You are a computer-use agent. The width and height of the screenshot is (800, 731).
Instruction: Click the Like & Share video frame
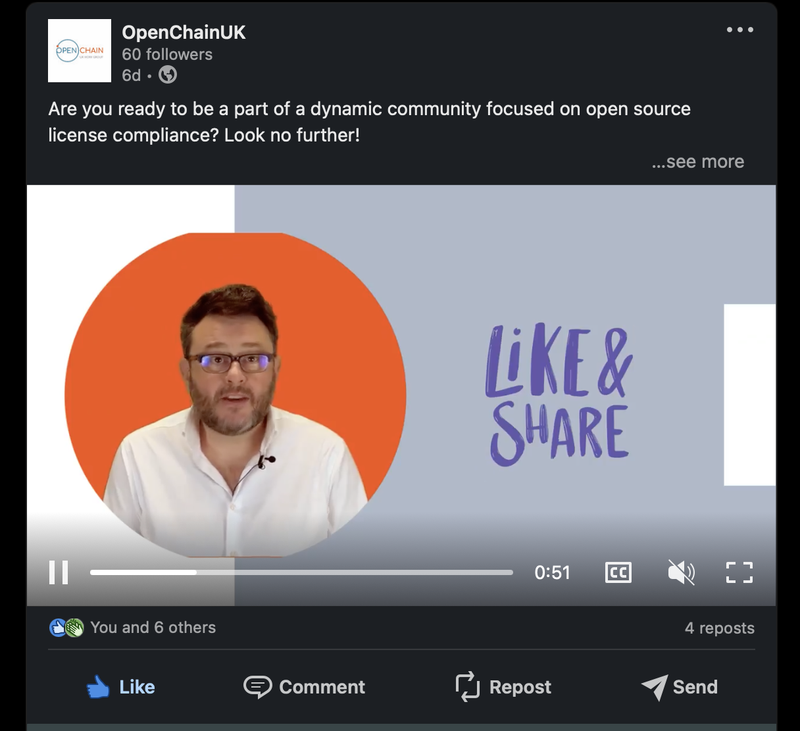coord(401,395)
